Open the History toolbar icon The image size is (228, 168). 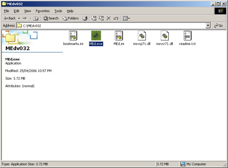pos(85,18)
